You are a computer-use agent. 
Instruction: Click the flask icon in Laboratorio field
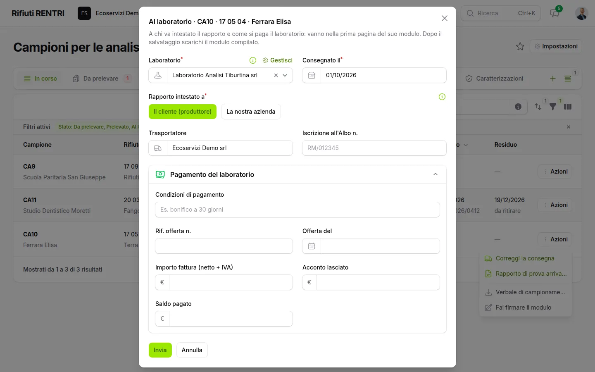[158, 75]
